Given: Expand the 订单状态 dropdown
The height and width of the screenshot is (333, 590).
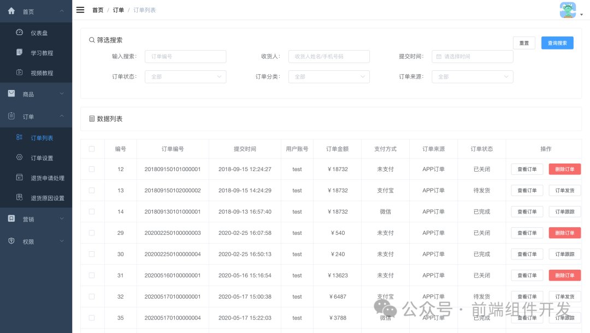Looking at the screenshot, I should point(185,77).
